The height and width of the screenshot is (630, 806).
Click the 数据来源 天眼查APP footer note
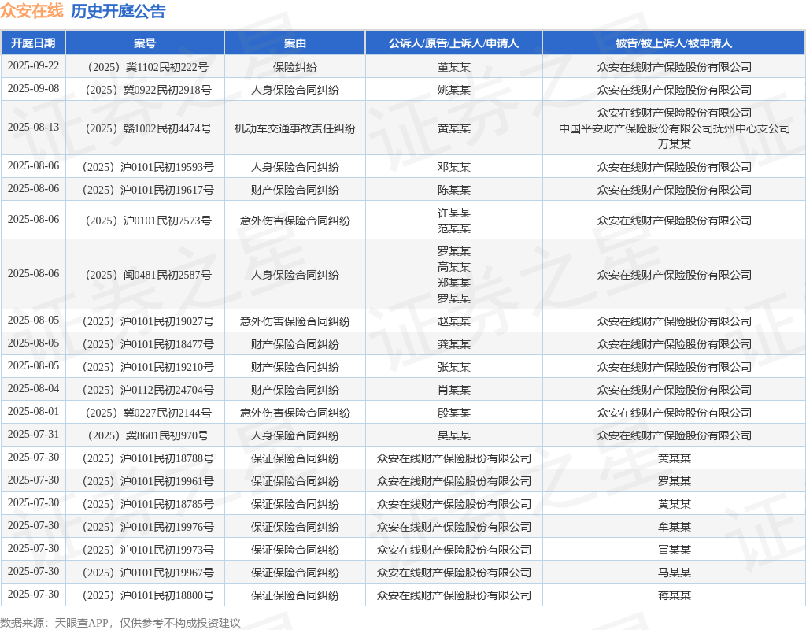point(120,623)
